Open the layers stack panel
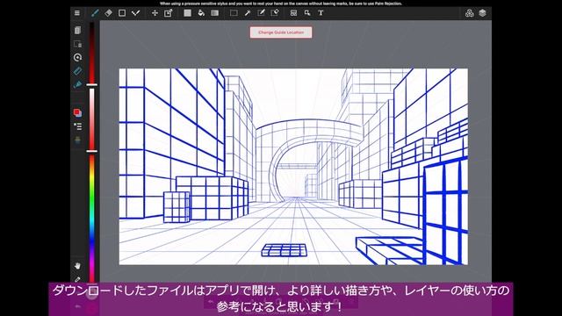The image size is (562, 316). coord(482,13)
